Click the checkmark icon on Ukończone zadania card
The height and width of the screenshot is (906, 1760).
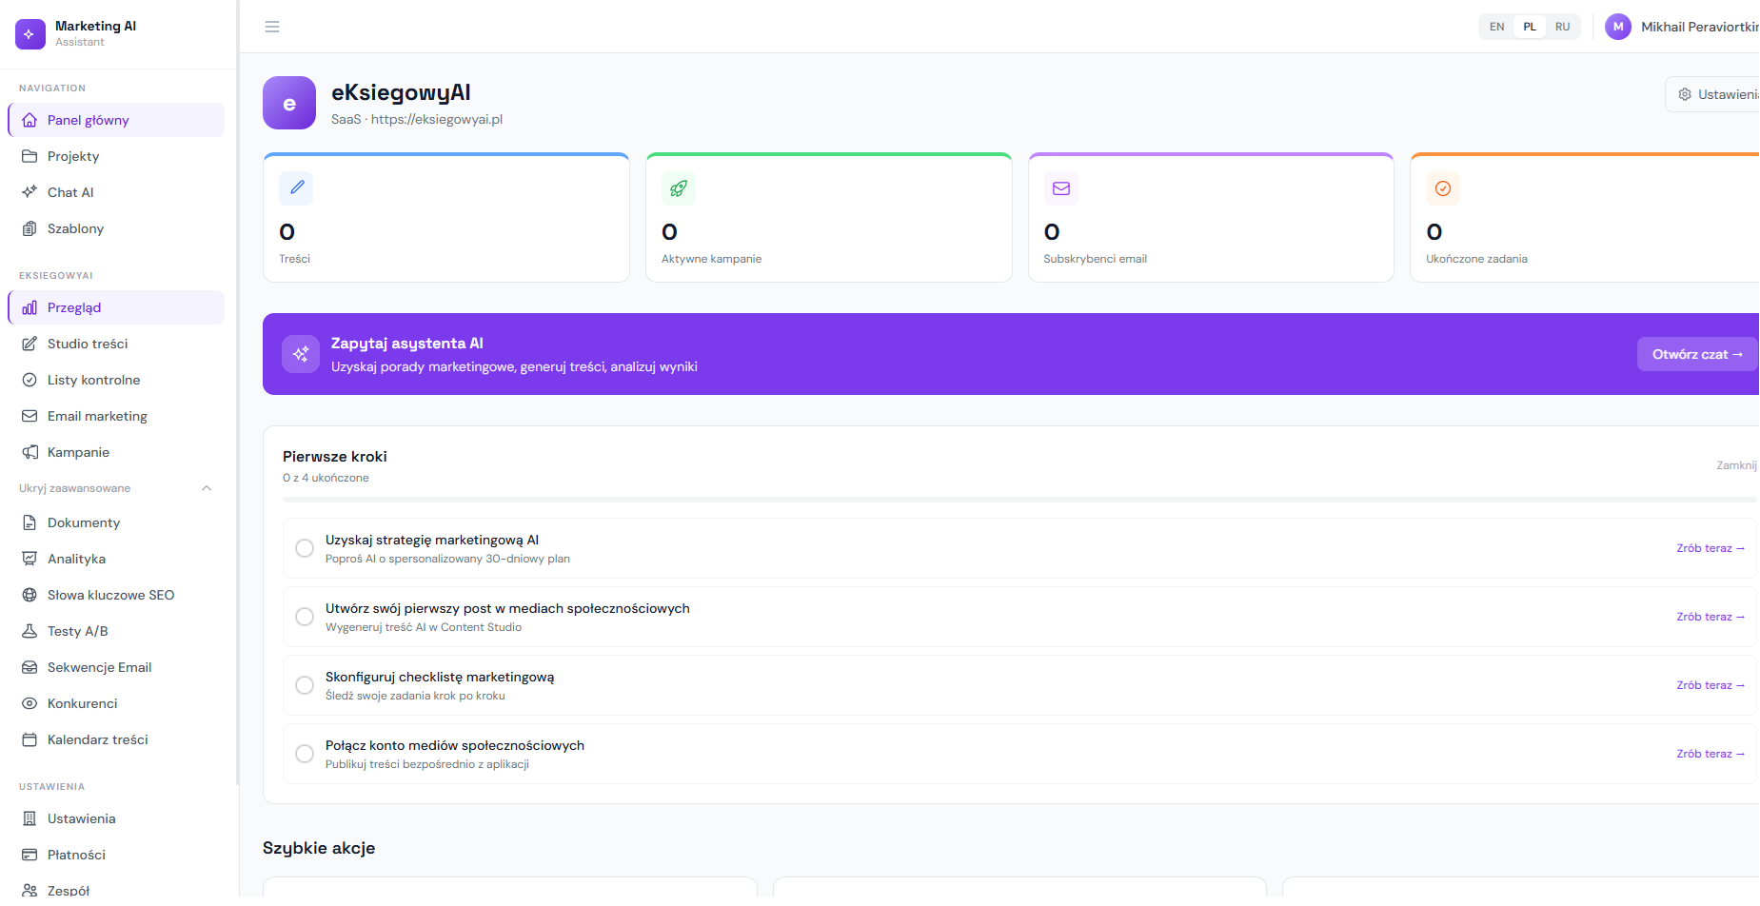click(1443, 188)
